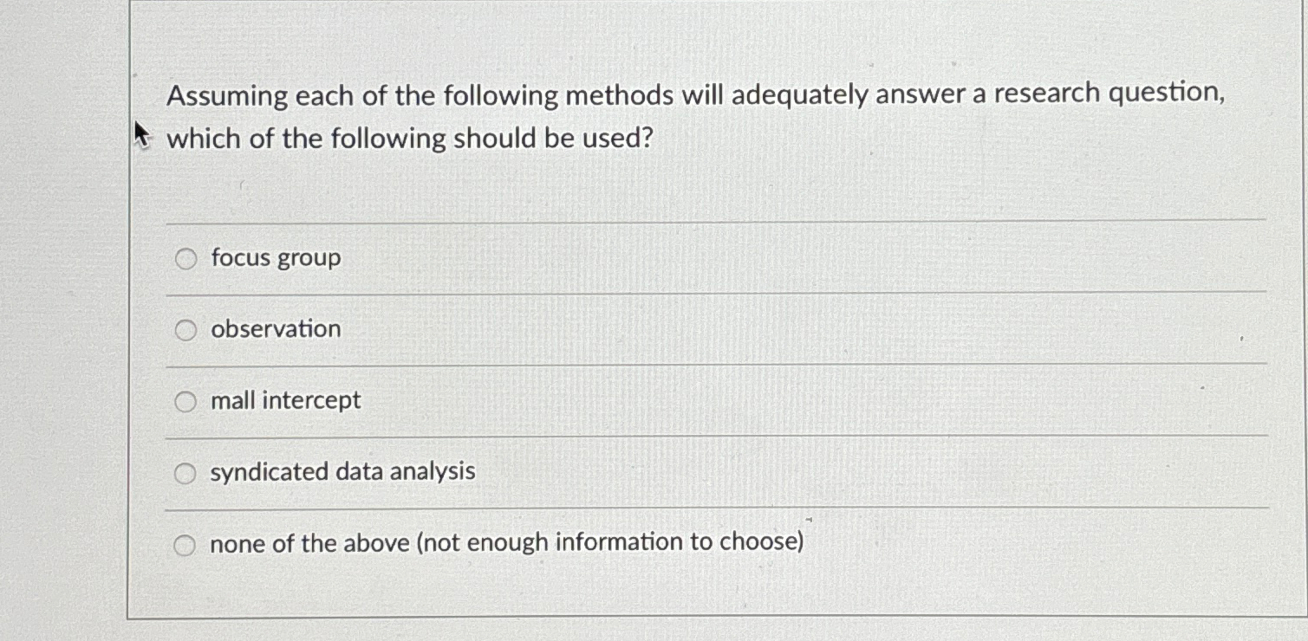
Task: Click the divider line above focus group
Action: click(x=693, y=222)
